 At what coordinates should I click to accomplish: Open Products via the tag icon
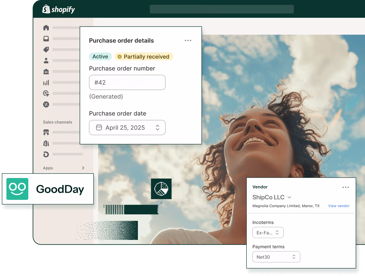pyautogui.click(x=46, y=50)
